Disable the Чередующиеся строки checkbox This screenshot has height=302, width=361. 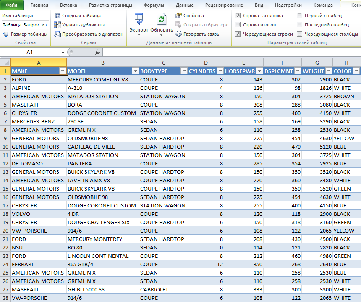coord(238,34)
